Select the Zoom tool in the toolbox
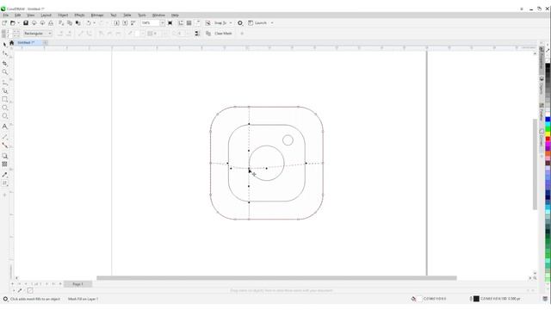 point(4,72)
